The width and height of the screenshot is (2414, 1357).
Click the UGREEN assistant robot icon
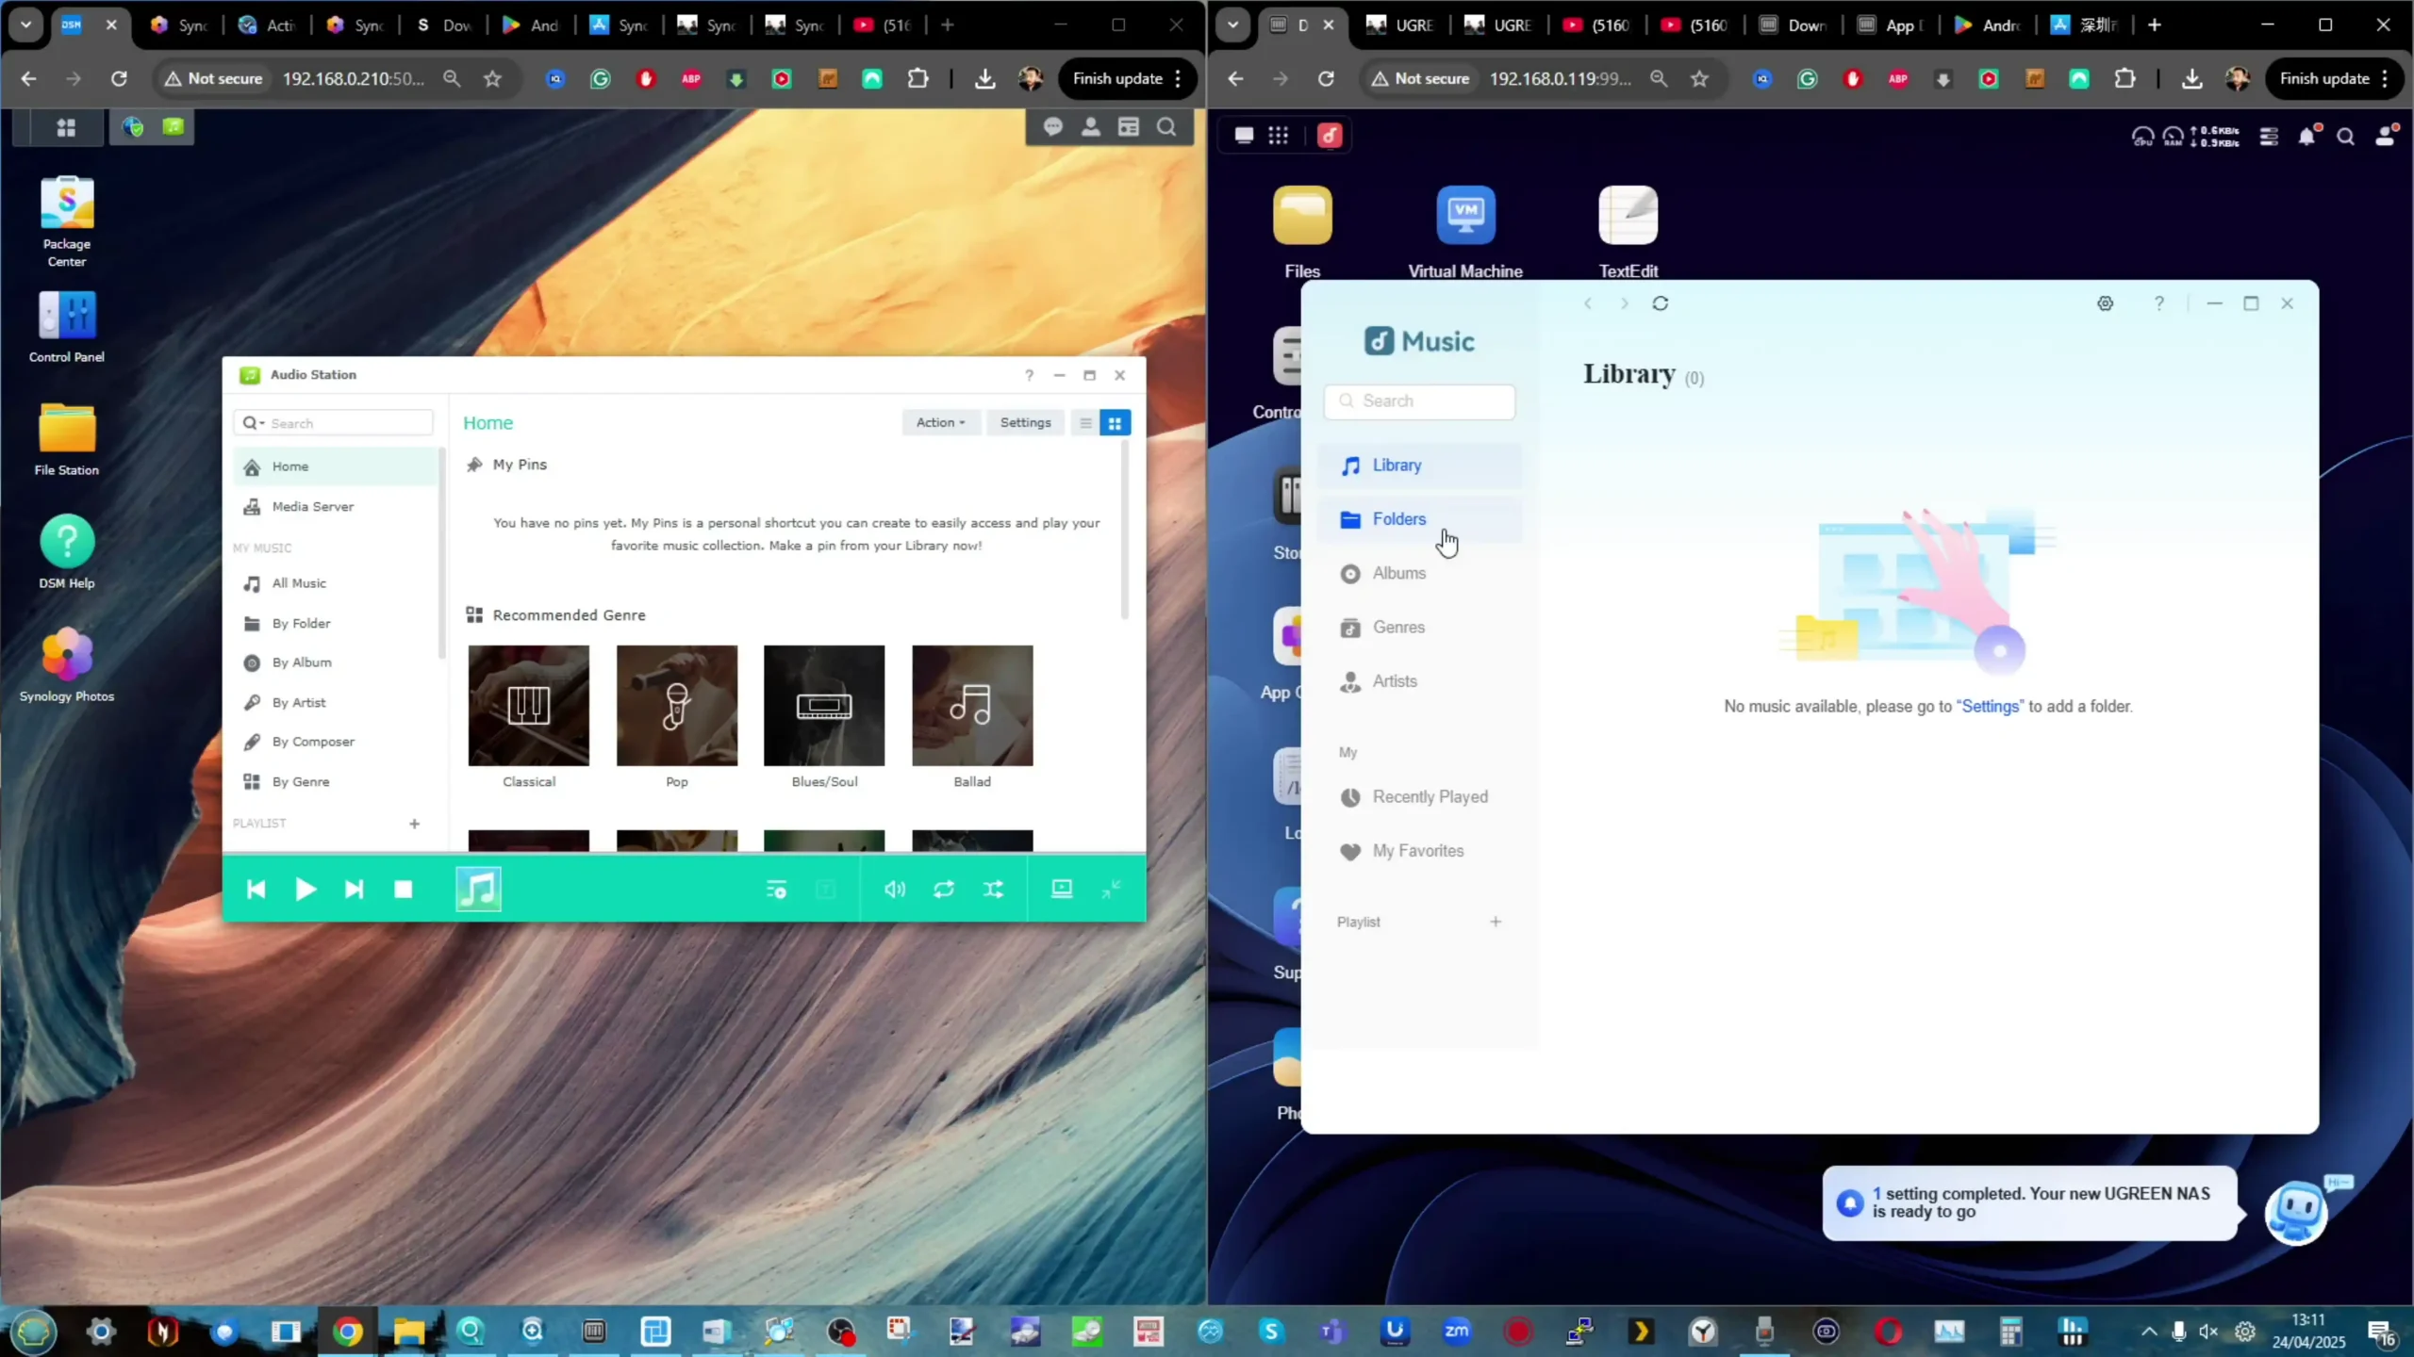2297,1213
